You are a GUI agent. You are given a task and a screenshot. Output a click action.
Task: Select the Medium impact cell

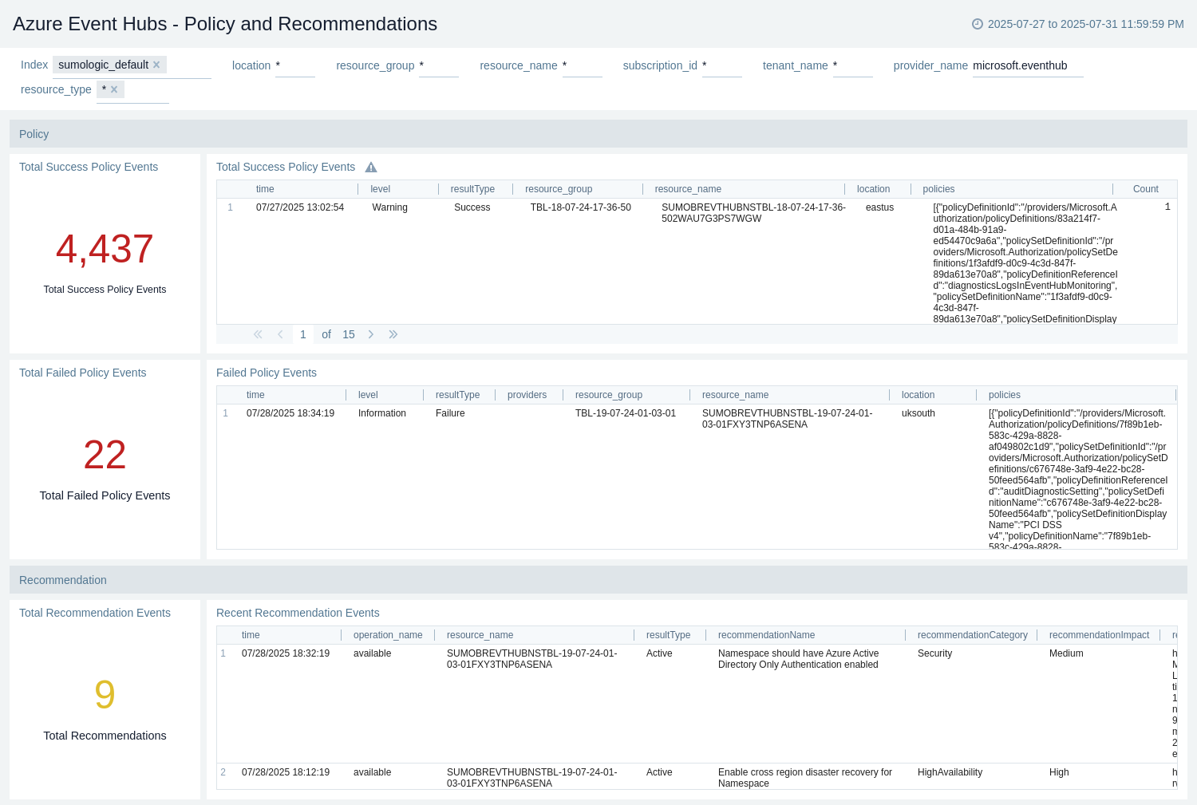click(x=1066, y=653)
